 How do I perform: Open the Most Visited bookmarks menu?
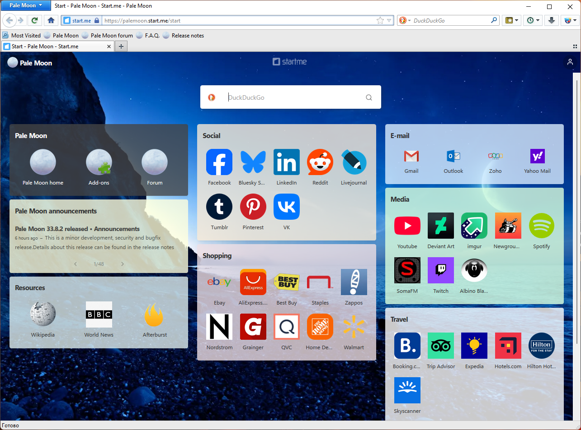coord(21,36)
